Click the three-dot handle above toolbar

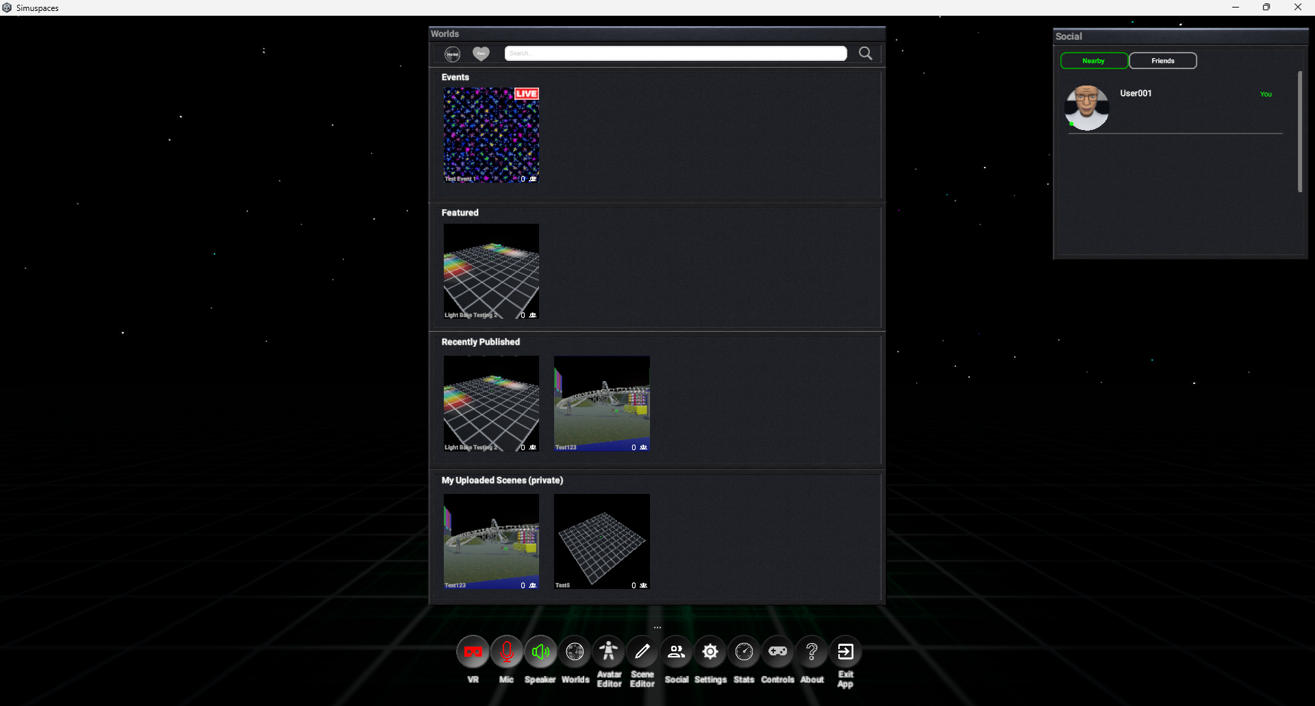657,627
